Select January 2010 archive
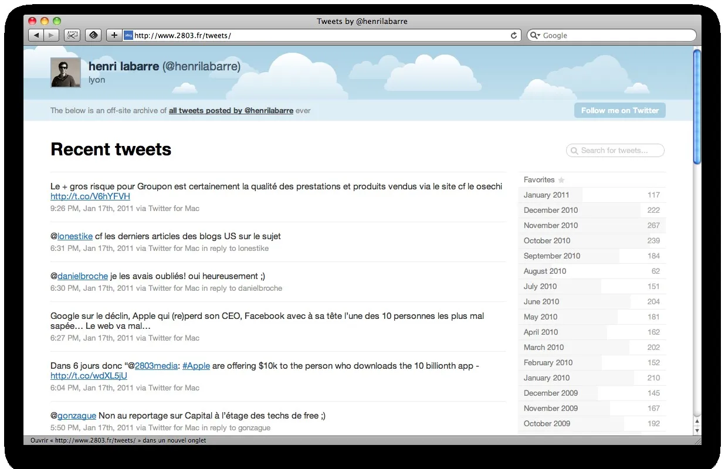 click(592, 378)
